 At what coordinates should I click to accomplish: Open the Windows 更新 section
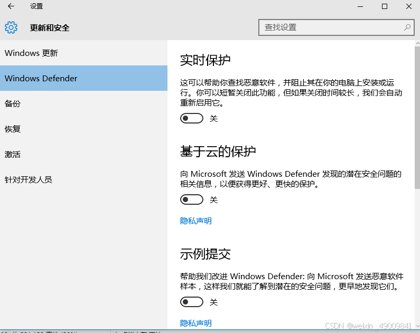click(x=83, y=53)
